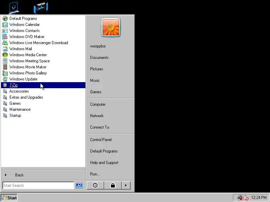
Task: Expand the Accessories folder label
Action: click(19, 91)
